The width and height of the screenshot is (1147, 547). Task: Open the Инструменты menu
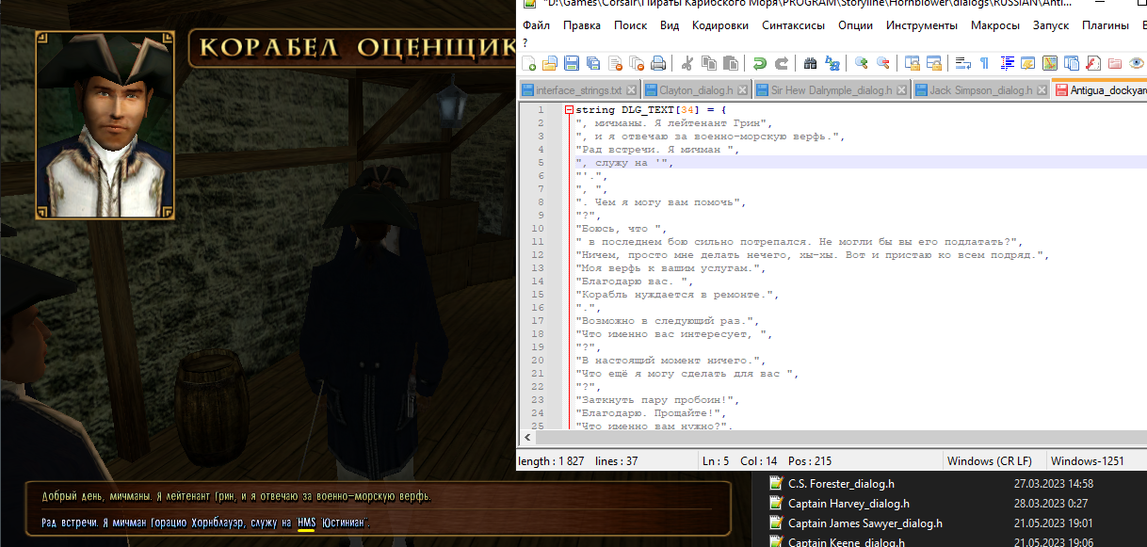coord(923,25)
